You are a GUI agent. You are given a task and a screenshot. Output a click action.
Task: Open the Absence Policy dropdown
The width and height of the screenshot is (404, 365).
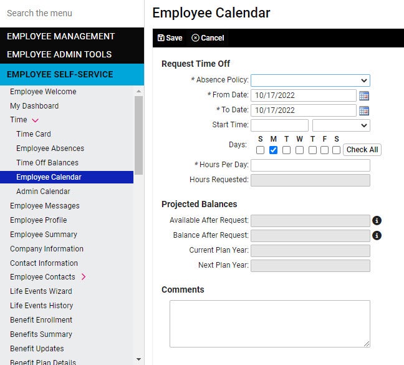[310, 80]
